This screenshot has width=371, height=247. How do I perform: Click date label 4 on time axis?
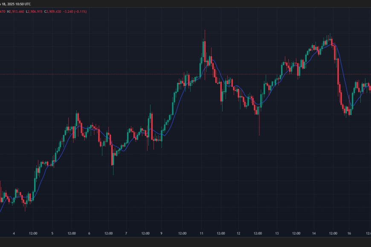point(14,233)
